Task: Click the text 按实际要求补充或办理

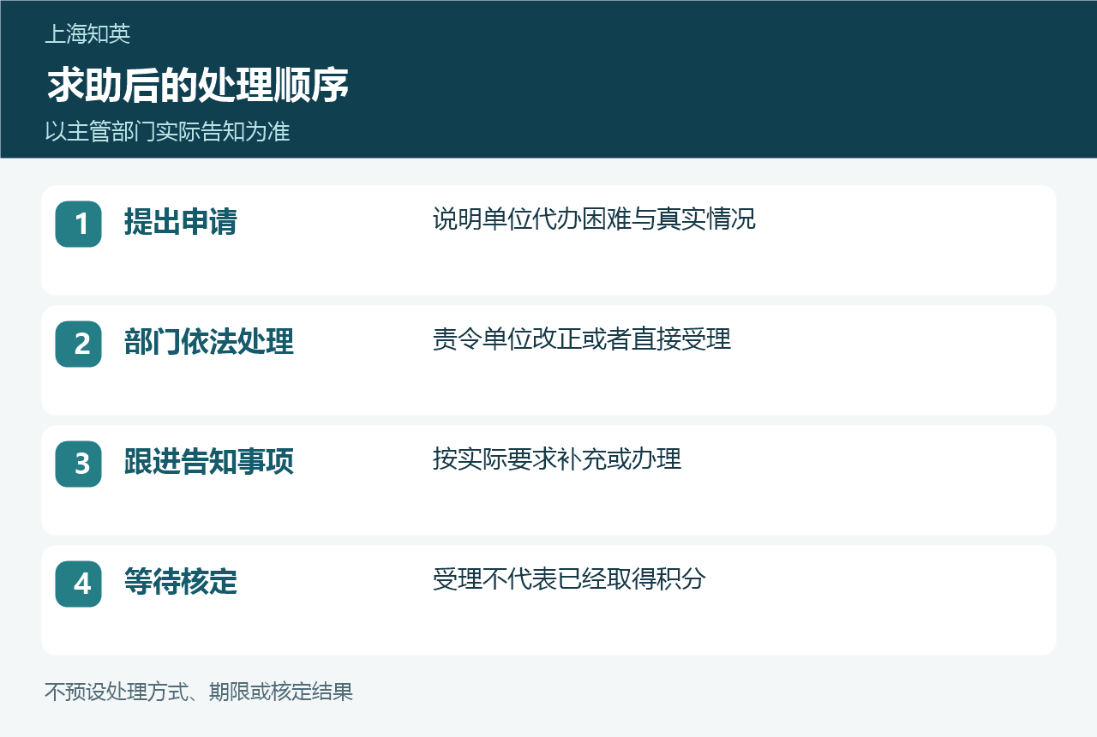Action: click(557, 459)
